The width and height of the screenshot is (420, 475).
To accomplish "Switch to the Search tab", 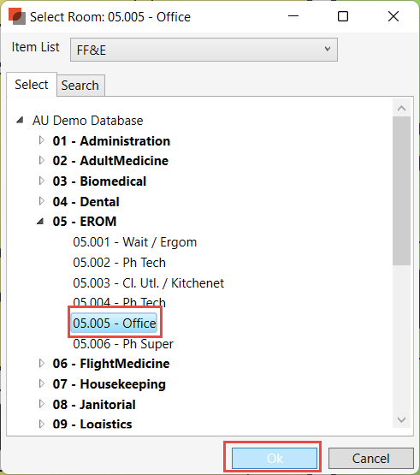I will pos(80,86).
